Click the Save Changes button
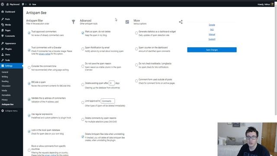 [x=212, y=50]
